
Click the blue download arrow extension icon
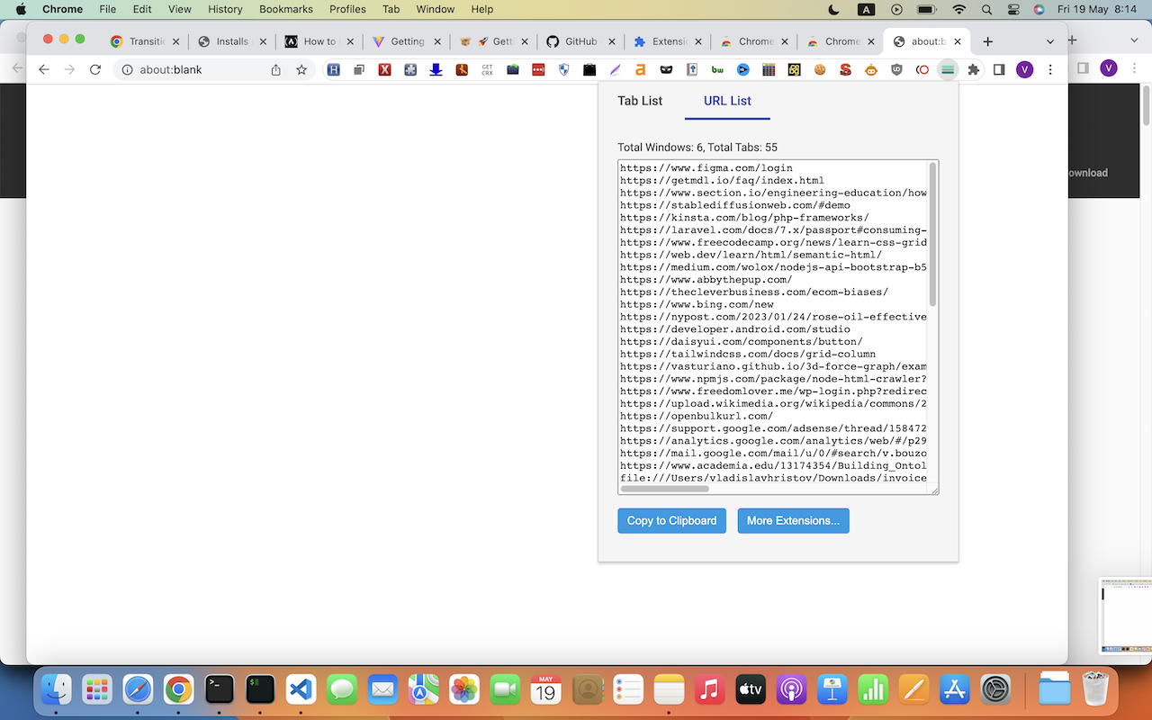(x=436, y=69)
